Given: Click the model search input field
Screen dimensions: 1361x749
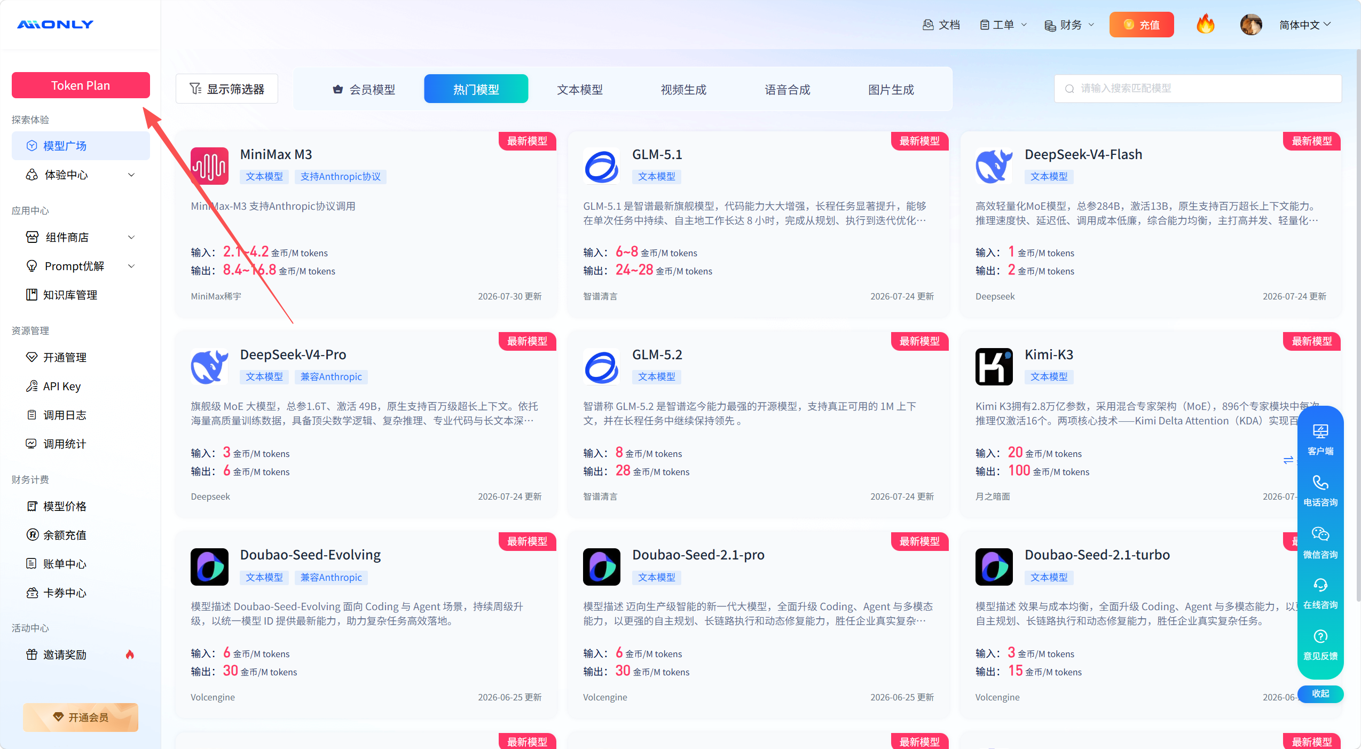Looking at the screenshot, I should click(x=1198, y=89).
